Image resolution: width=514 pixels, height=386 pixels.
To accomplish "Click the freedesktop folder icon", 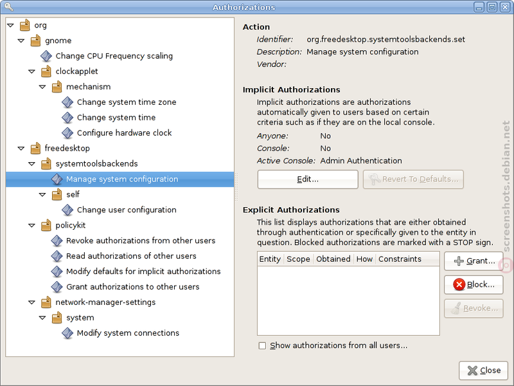I will (x=35, y=149).
